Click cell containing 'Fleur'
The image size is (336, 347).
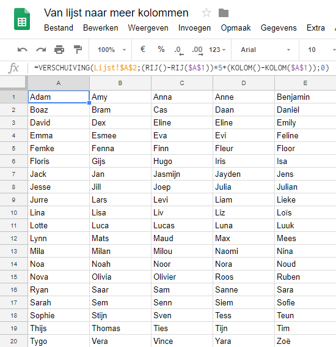tap(244, 148)
